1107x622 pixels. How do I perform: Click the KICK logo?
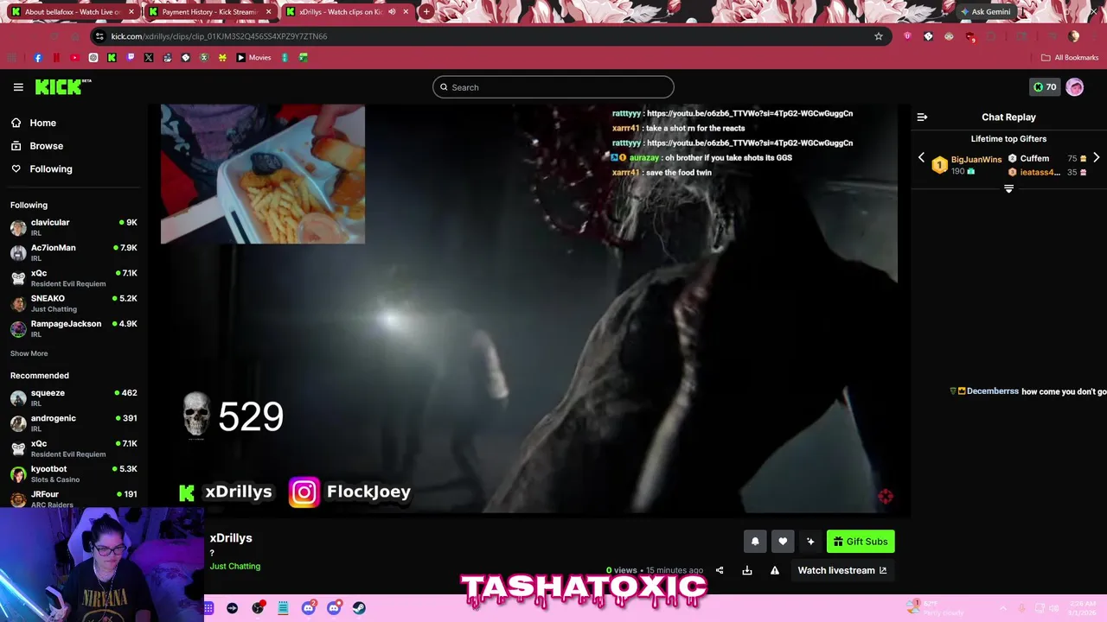point(62,86)
